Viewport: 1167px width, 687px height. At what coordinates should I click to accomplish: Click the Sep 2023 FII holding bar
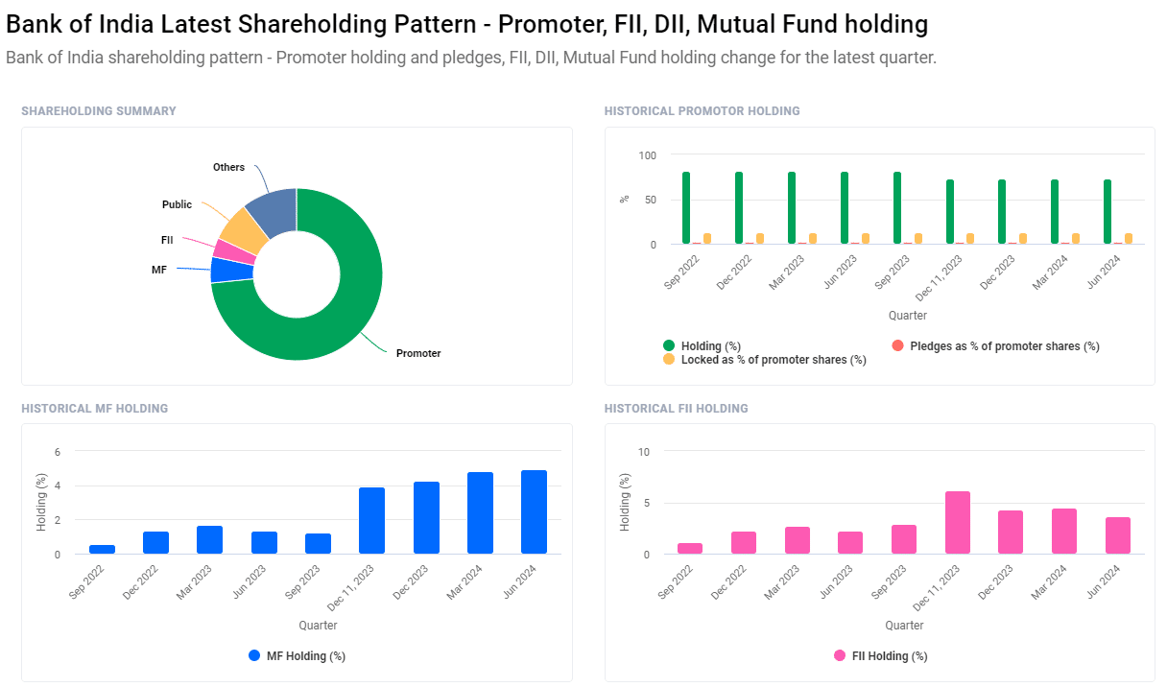[904, 539]
